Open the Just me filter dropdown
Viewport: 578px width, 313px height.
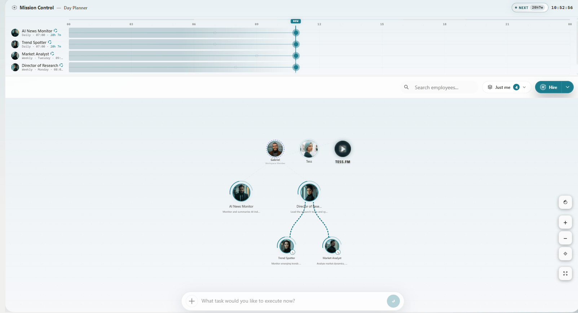(x=507, y=87)
